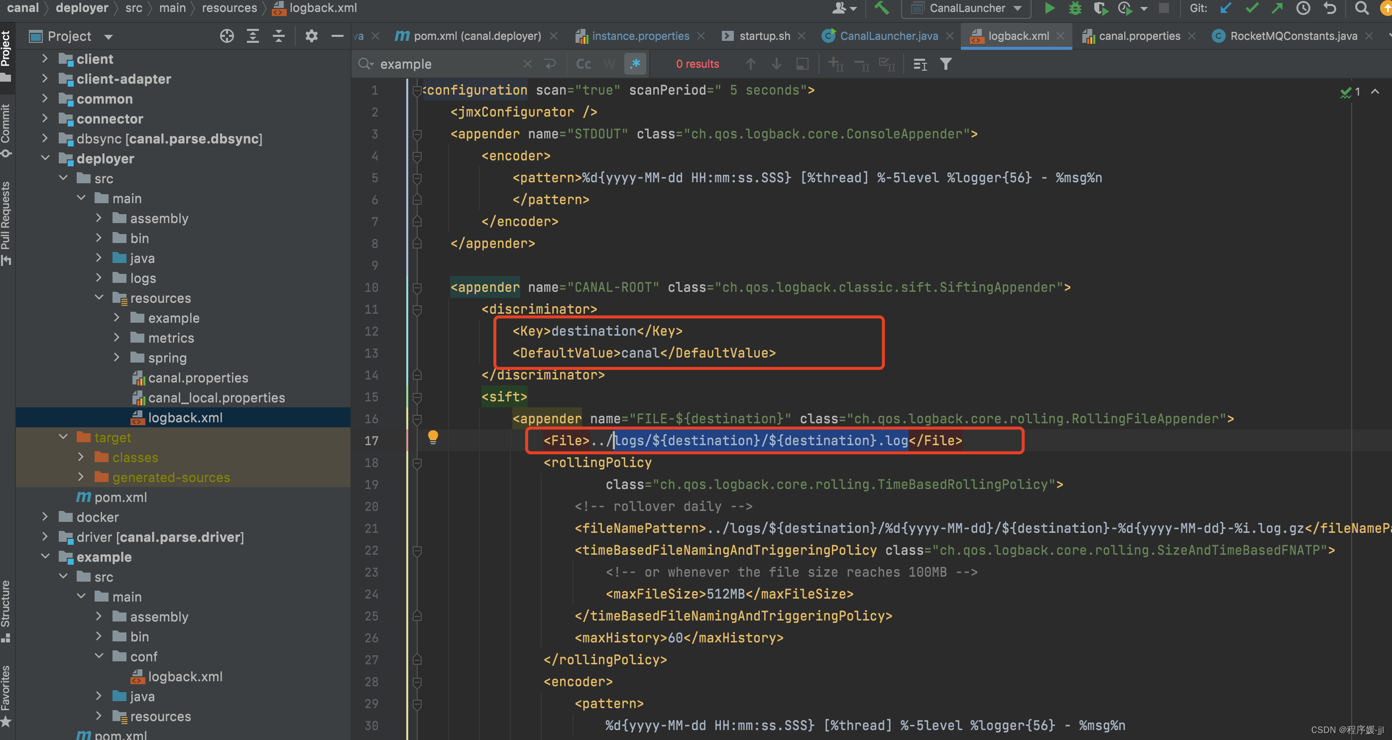Open Project panel settings gear

click(x=311, y=36)
